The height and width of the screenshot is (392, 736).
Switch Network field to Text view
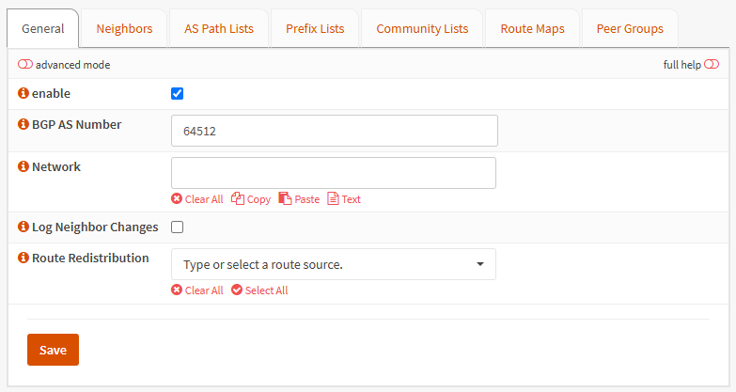tap(344, 199)
